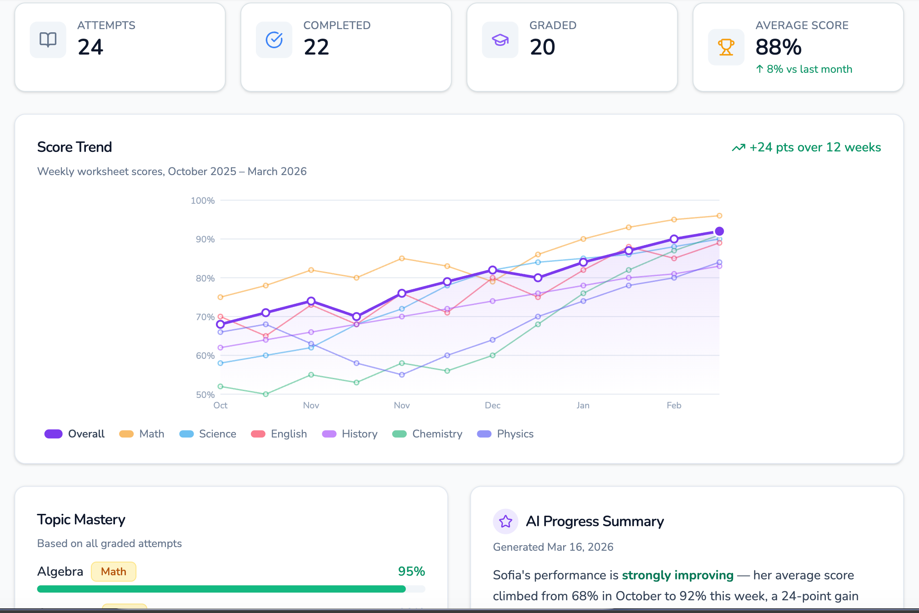Select the History legend color swatch
The height and width of the screenshot is (613, 919).
(329, 433)
